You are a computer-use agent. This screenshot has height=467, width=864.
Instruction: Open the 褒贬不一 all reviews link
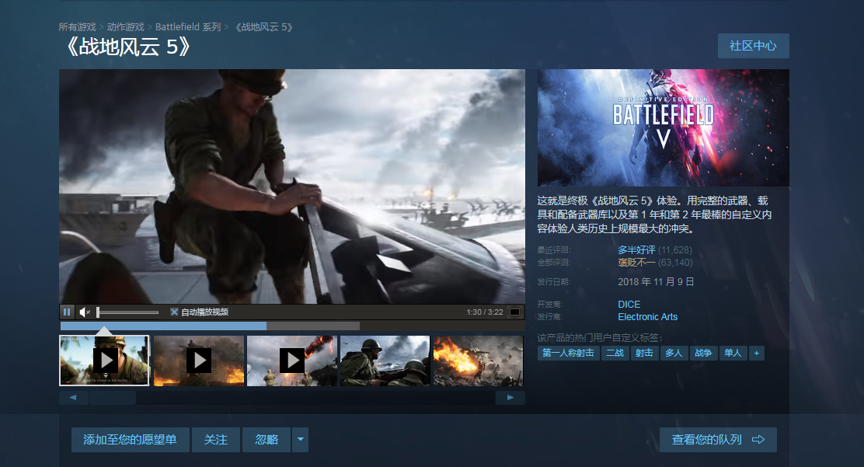coord(636,263)
